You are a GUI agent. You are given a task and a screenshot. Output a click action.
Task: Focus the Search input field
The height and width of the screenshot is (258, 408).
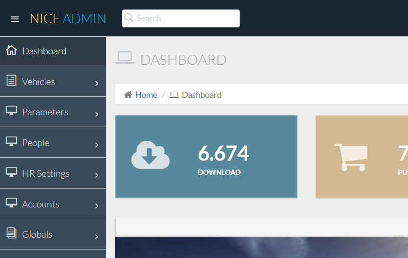pos(180,18)
